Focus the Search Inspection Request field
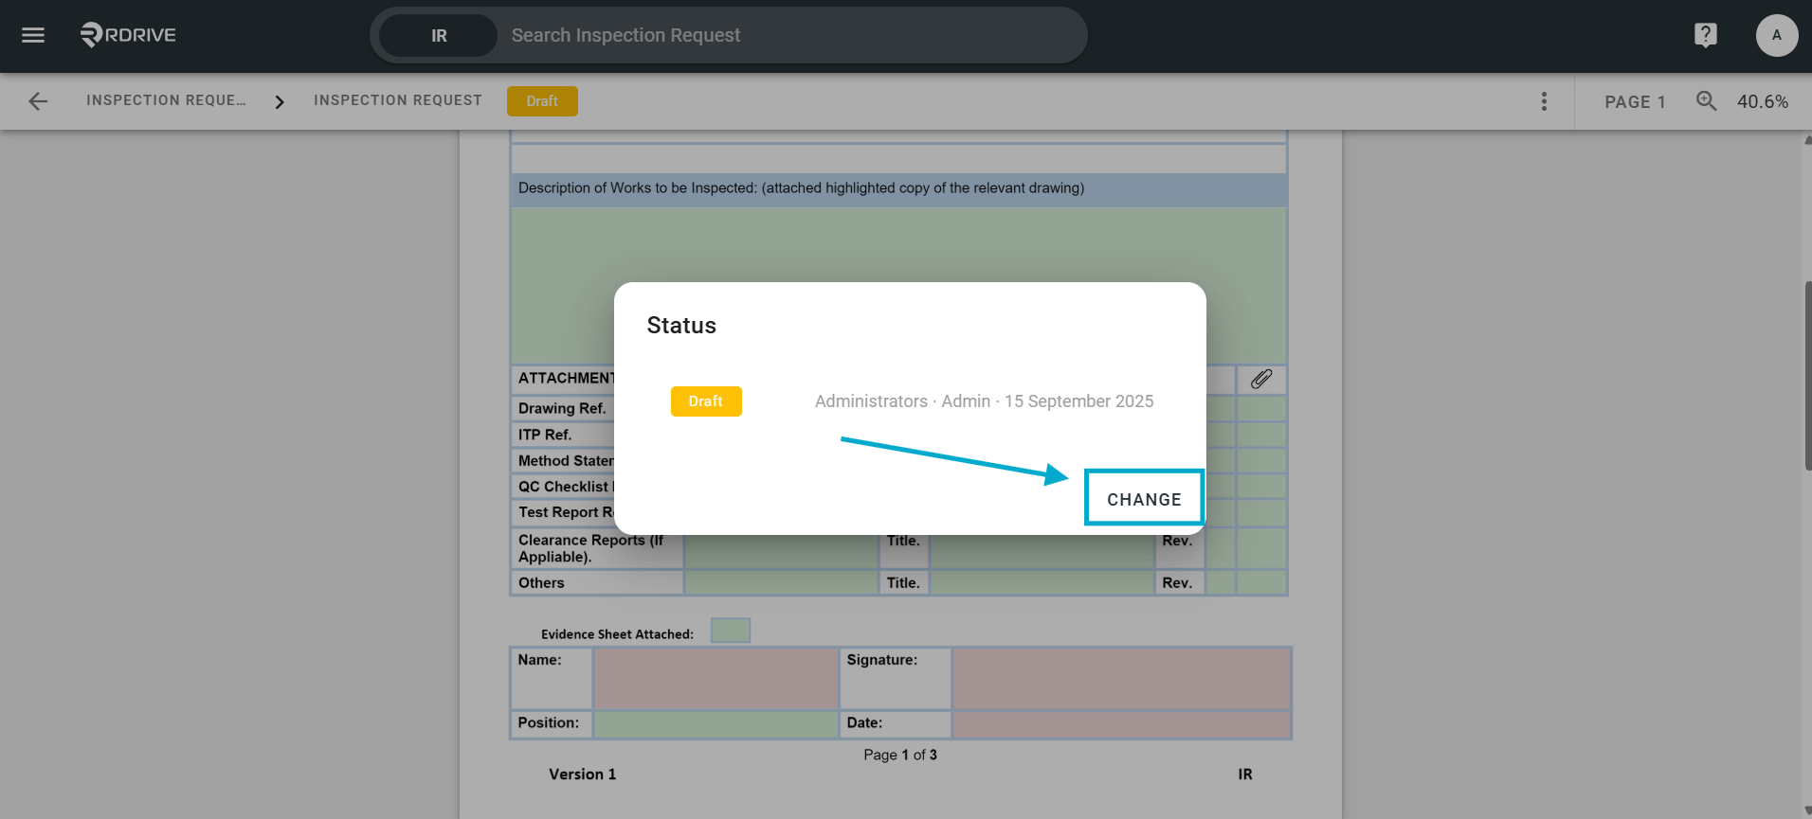This screenshot has height=819, width=1812. pyautogui.click(x=791, y=36)
